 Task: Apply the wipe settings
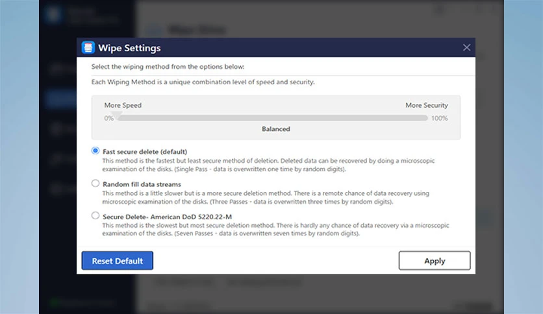(435, 261)
